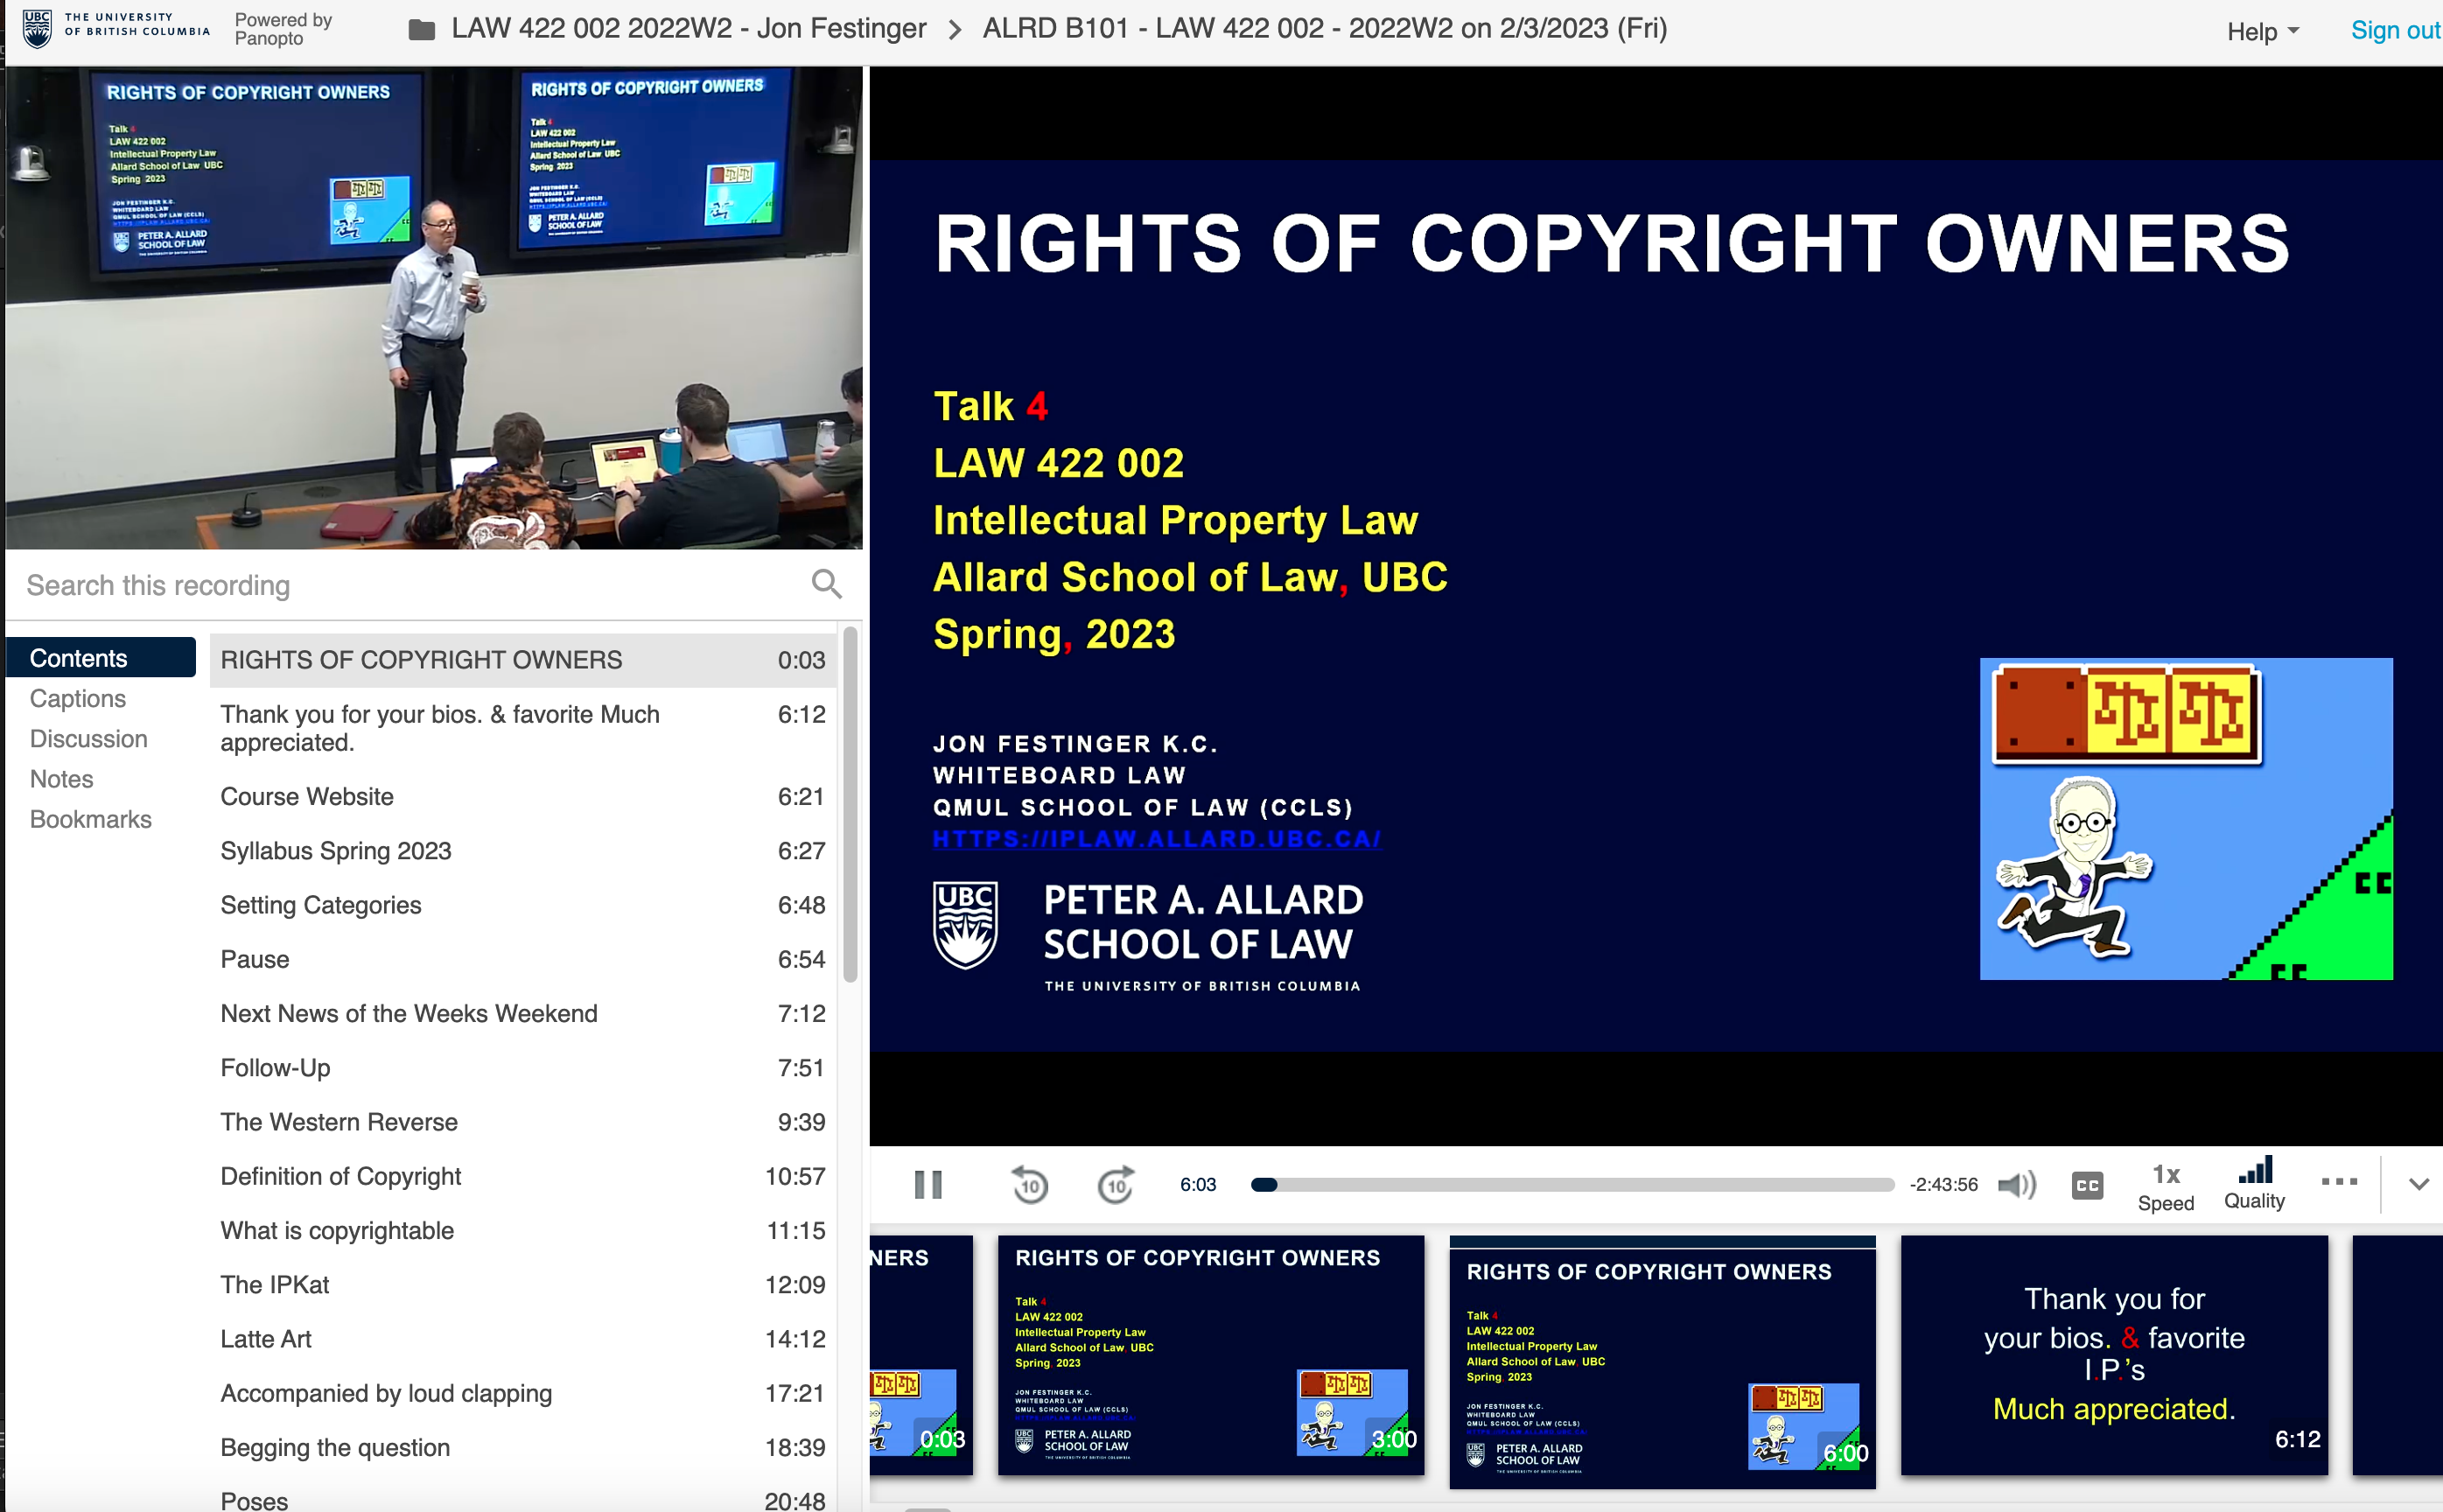Toggle closed captions CC button
This screenshot has height=1512, width=2443.
point(2087,1186)
